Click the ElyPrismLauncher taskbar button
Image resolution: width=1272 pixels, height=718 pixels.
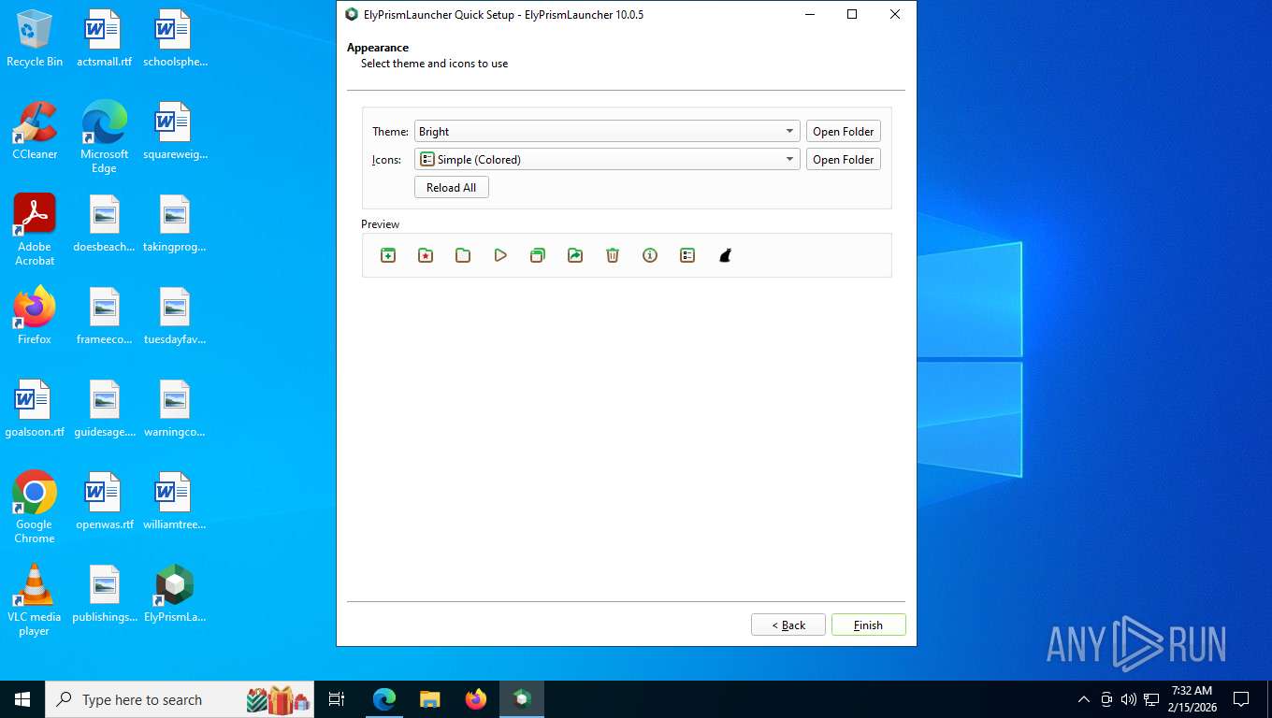[522, 699]
